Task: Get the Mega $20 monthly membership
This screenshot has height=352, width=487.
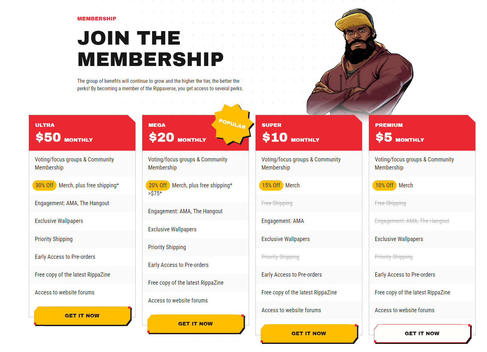Action: point(196,324)
